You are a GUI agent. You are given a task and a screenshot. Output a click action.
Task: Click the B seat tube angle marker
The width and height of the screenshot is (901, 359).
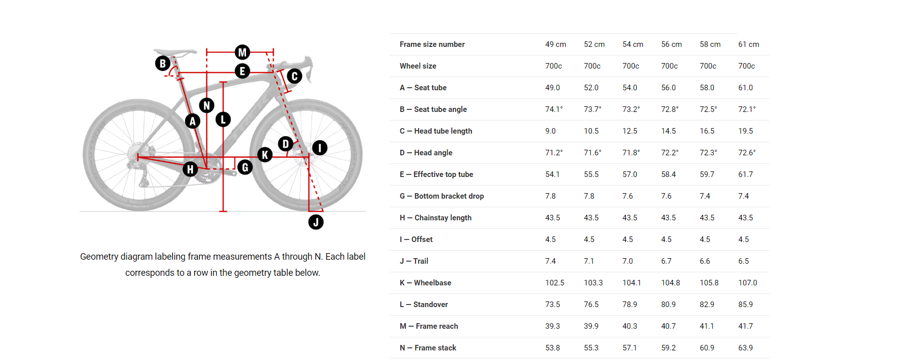point(162,64)
